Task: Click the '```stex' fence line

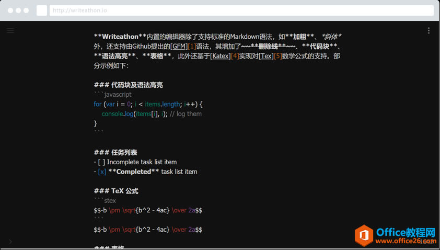Action: pos(105,200)
